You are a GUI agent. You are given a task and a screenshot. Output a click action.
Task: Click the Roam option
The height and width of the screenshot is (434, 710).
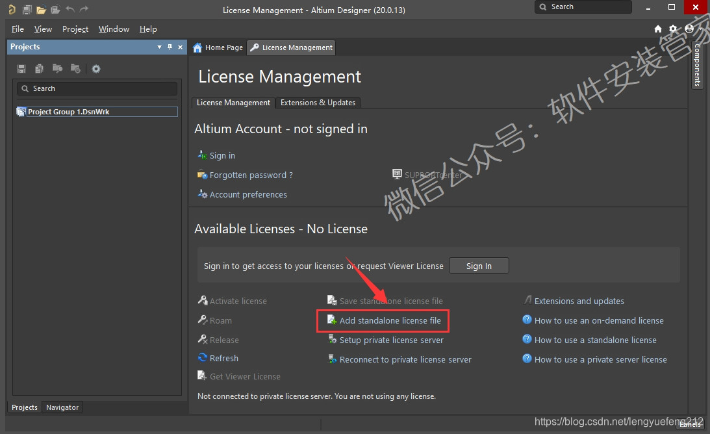(x=220, y=320)
